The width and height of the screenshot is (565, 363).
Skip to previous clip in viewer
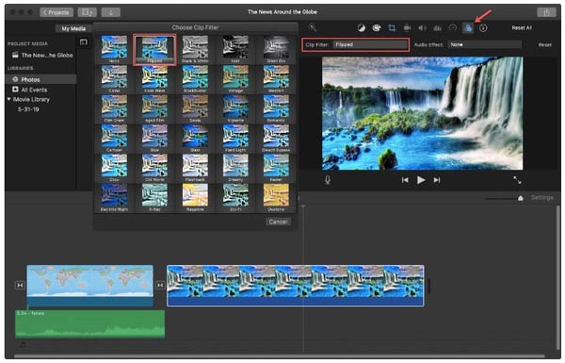[405, 180]
